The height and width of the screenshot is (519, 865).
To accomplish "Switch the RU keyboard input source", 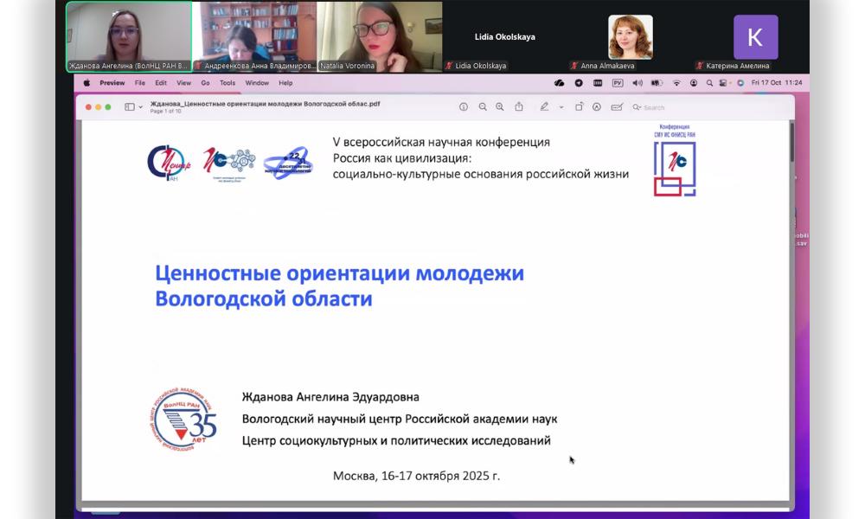I will click(x=618, y=83).
